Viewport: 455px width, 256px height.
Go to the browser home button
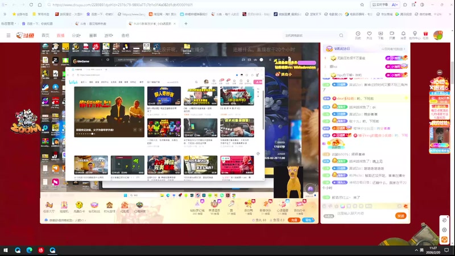(40, 5)
